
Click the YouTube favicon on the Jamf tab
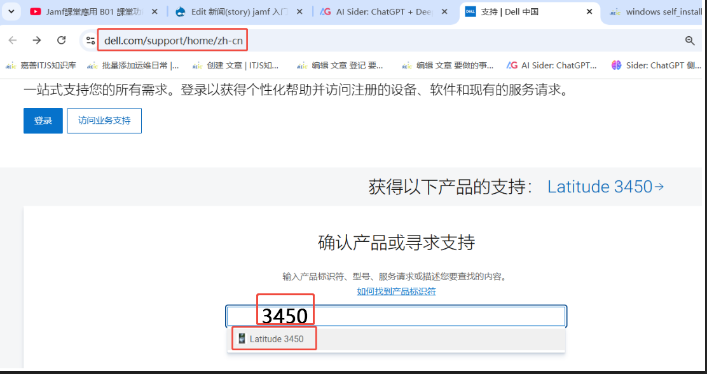click(36, 12)
